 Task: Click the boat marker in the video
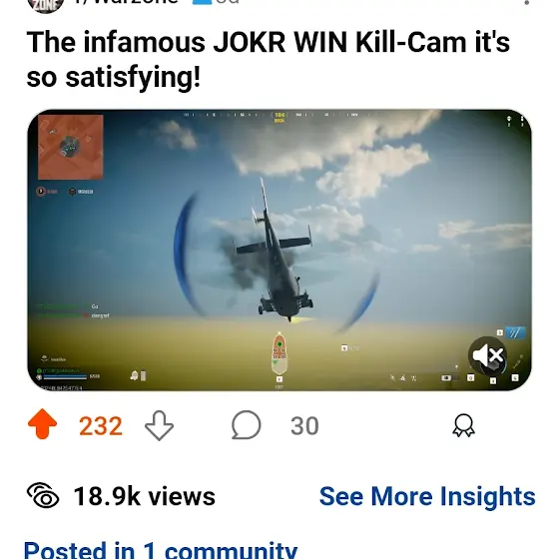279,353
